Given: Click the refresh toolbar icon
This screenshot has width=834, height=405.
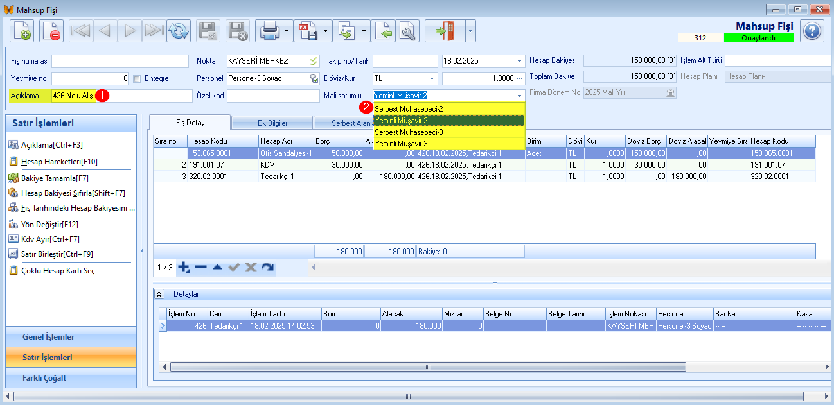Looking at the screenshot, I should 179,31.
